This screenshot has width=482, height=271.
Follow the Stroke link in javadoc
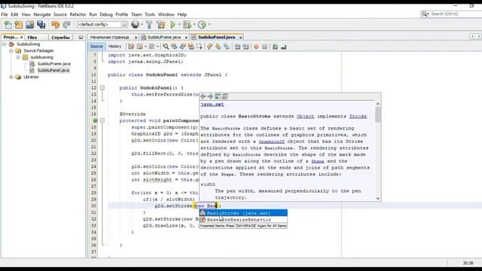pyautogui.click(x=358, y=117)
